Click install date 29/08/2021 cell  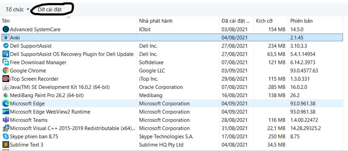pyautogui.click(x=234, y=79)
